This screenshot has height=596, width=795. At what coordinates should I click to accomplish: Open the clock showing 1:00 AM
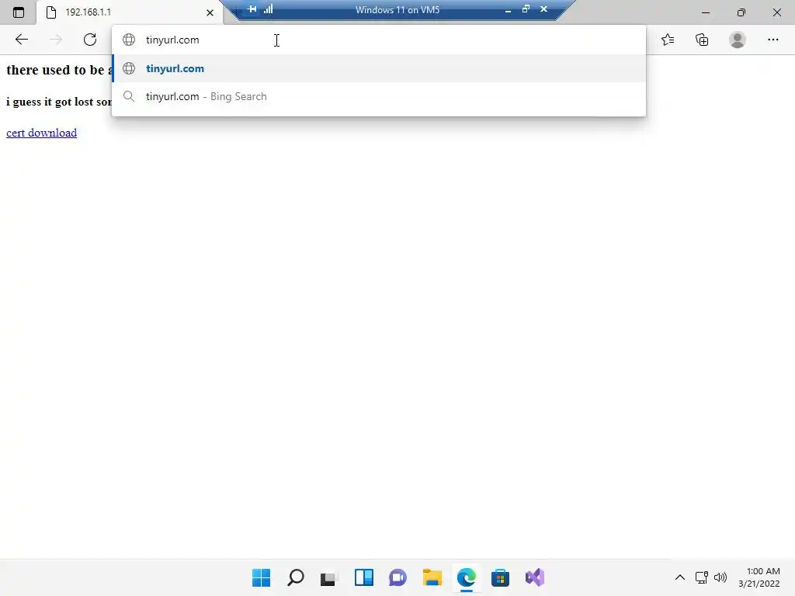pos(759,577)
